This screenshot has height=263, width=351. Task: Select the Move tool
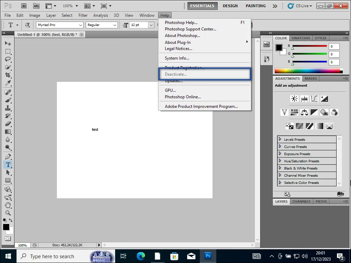pyautogui.click(x=8, y=43)
